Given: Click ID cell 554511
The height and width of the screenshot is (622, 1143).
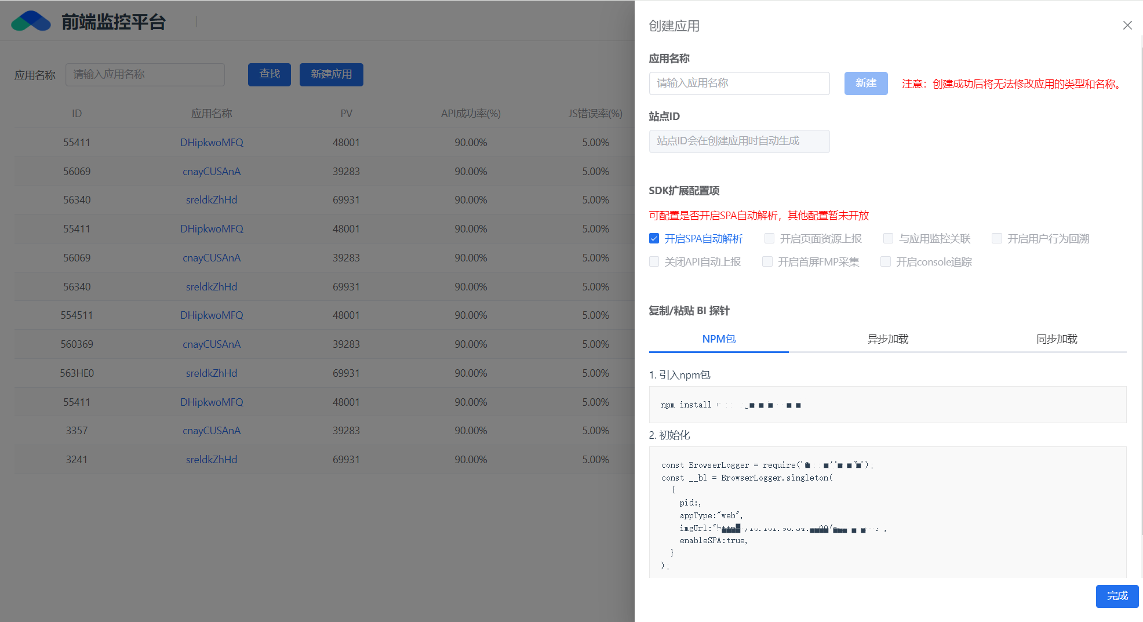Looking at the screenshot, I should [x=77, y=315].
